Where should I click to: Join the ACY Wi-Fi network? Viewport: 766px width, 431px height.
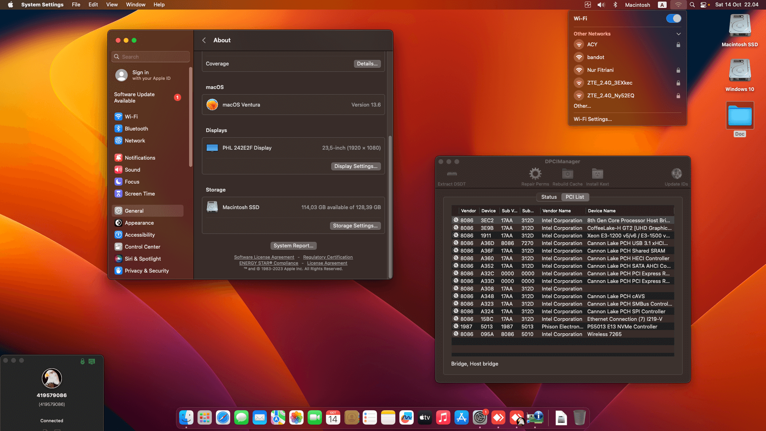click(627, 45)
